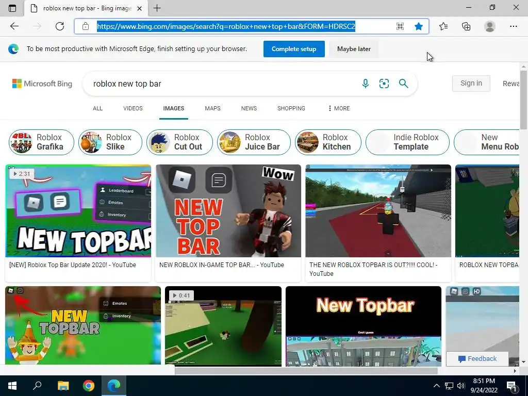Viewport: 528px width, 396px height.
Task: Click the Sign in button
Action: [471, 83]
